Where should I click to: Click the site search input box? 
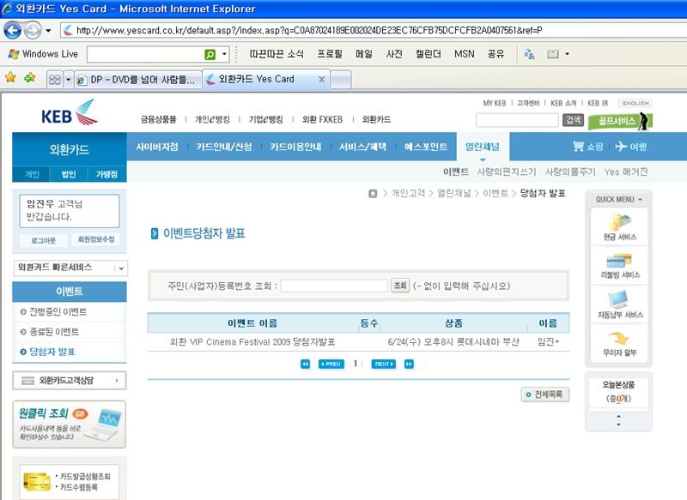pyautogui.click(x=517, y=120)
